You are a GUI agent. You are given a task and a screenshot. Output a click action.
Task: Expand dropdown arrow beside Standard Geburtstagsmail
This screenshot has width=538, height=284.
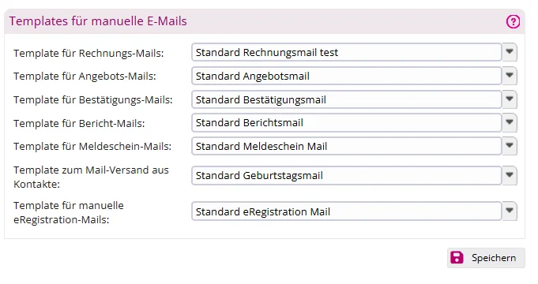[x=510, y=175]
